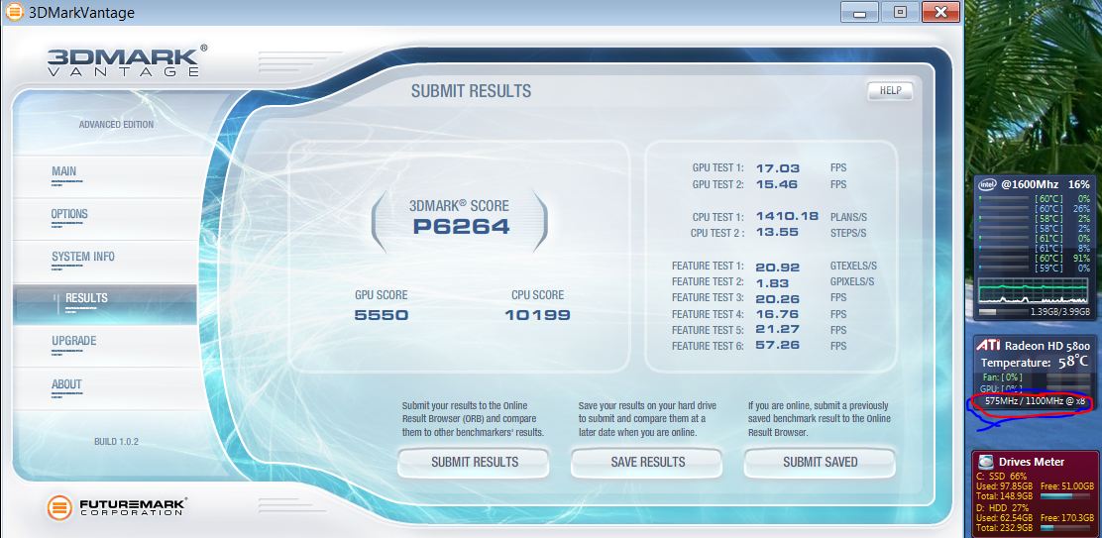This screenshot has width=1102, height=538.
Task: Click the 3DMark Vantage logo
Action: [127, 61]
